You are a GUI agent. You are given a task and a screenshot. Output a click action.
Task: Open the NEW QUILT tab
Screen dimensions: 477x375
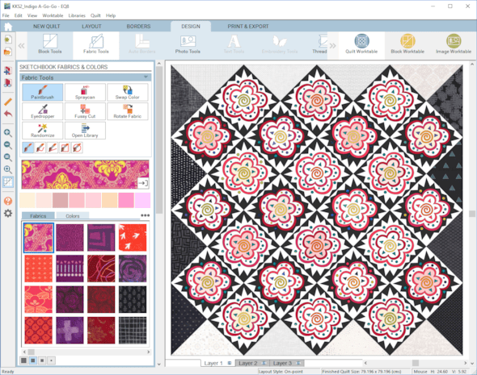(x=47, y=27)
